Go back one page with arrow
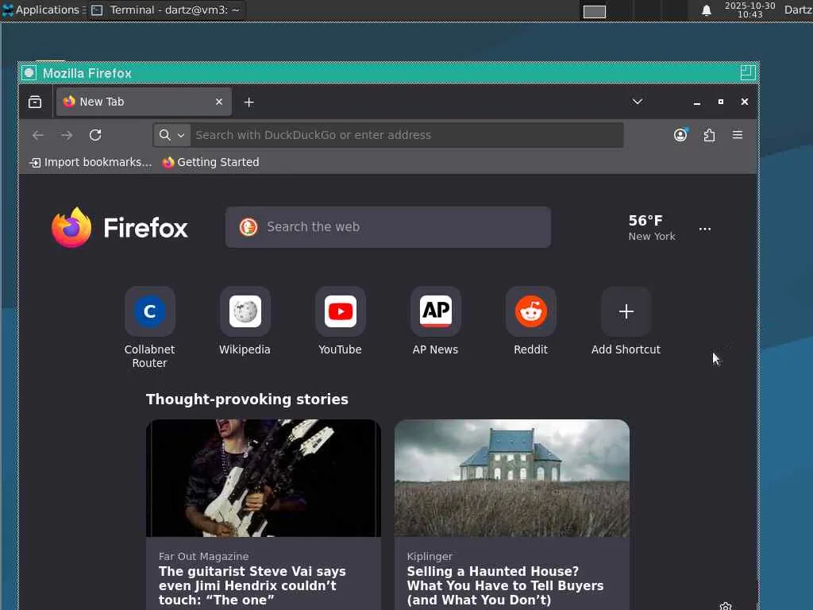Screen dimensions: 813x610 tap(38, 135)
